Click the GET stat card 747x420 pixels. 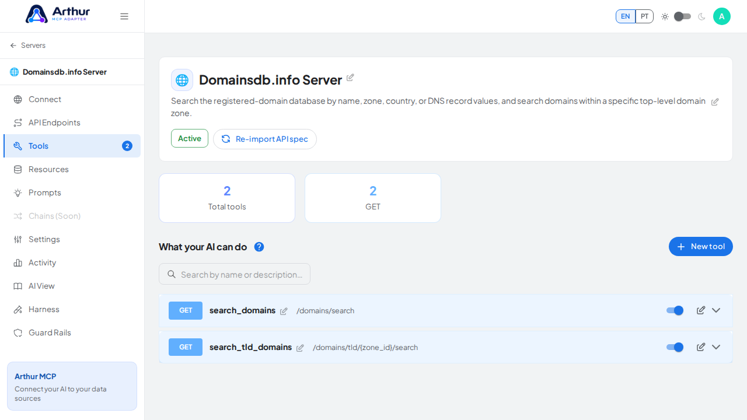click(x=373, y=198)
